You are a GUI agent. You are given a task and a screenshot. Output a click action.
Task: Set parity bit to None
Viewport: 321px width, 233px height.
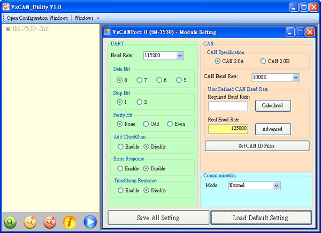(x=119, y=124)
